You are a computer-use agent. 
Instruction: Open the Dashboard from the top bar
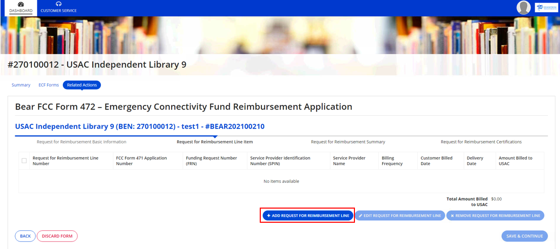click(21, 8)
